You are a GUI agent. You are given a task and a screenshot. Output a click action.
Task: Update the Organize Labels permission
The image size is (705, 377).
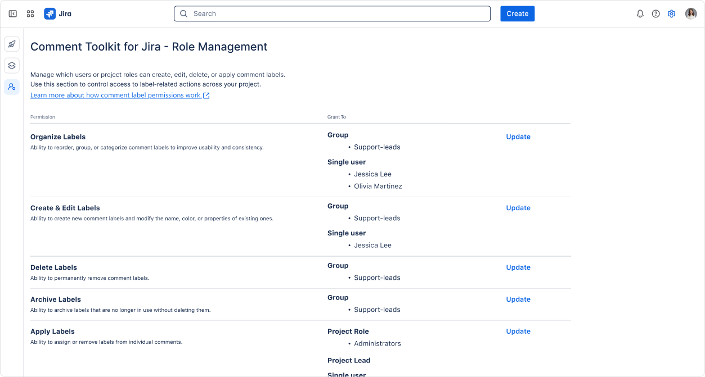coord(518,137)
